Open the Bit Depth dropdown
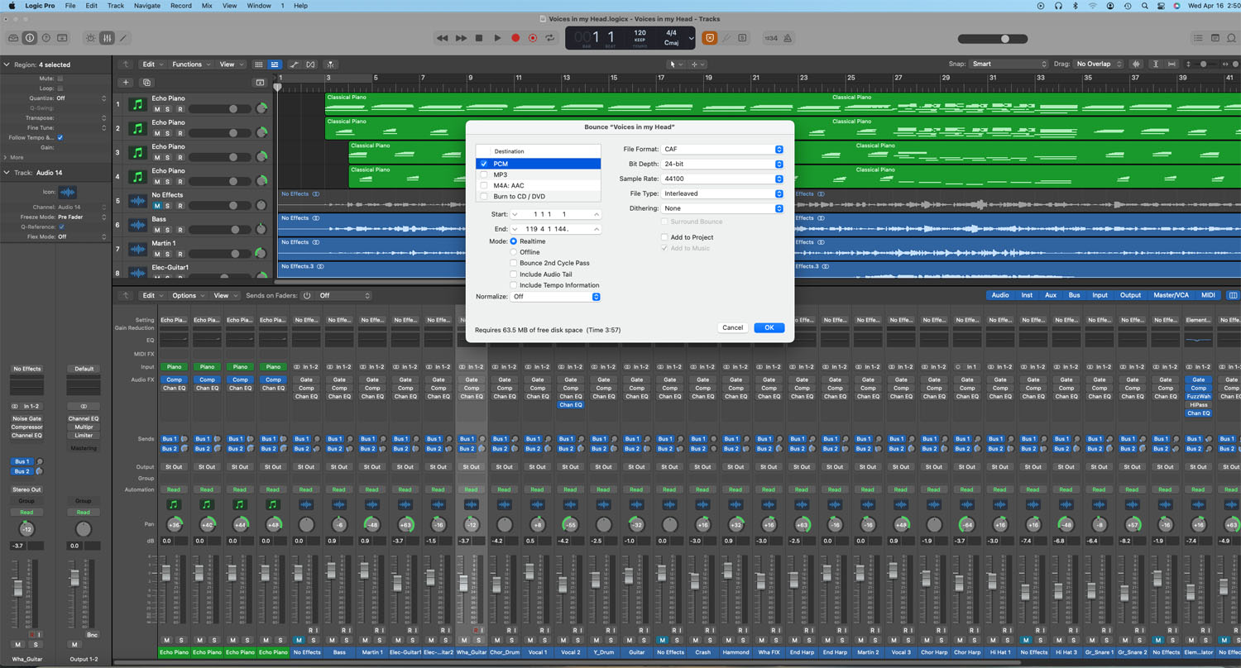This screenshot has height=668, width=1241. [723, 165]
